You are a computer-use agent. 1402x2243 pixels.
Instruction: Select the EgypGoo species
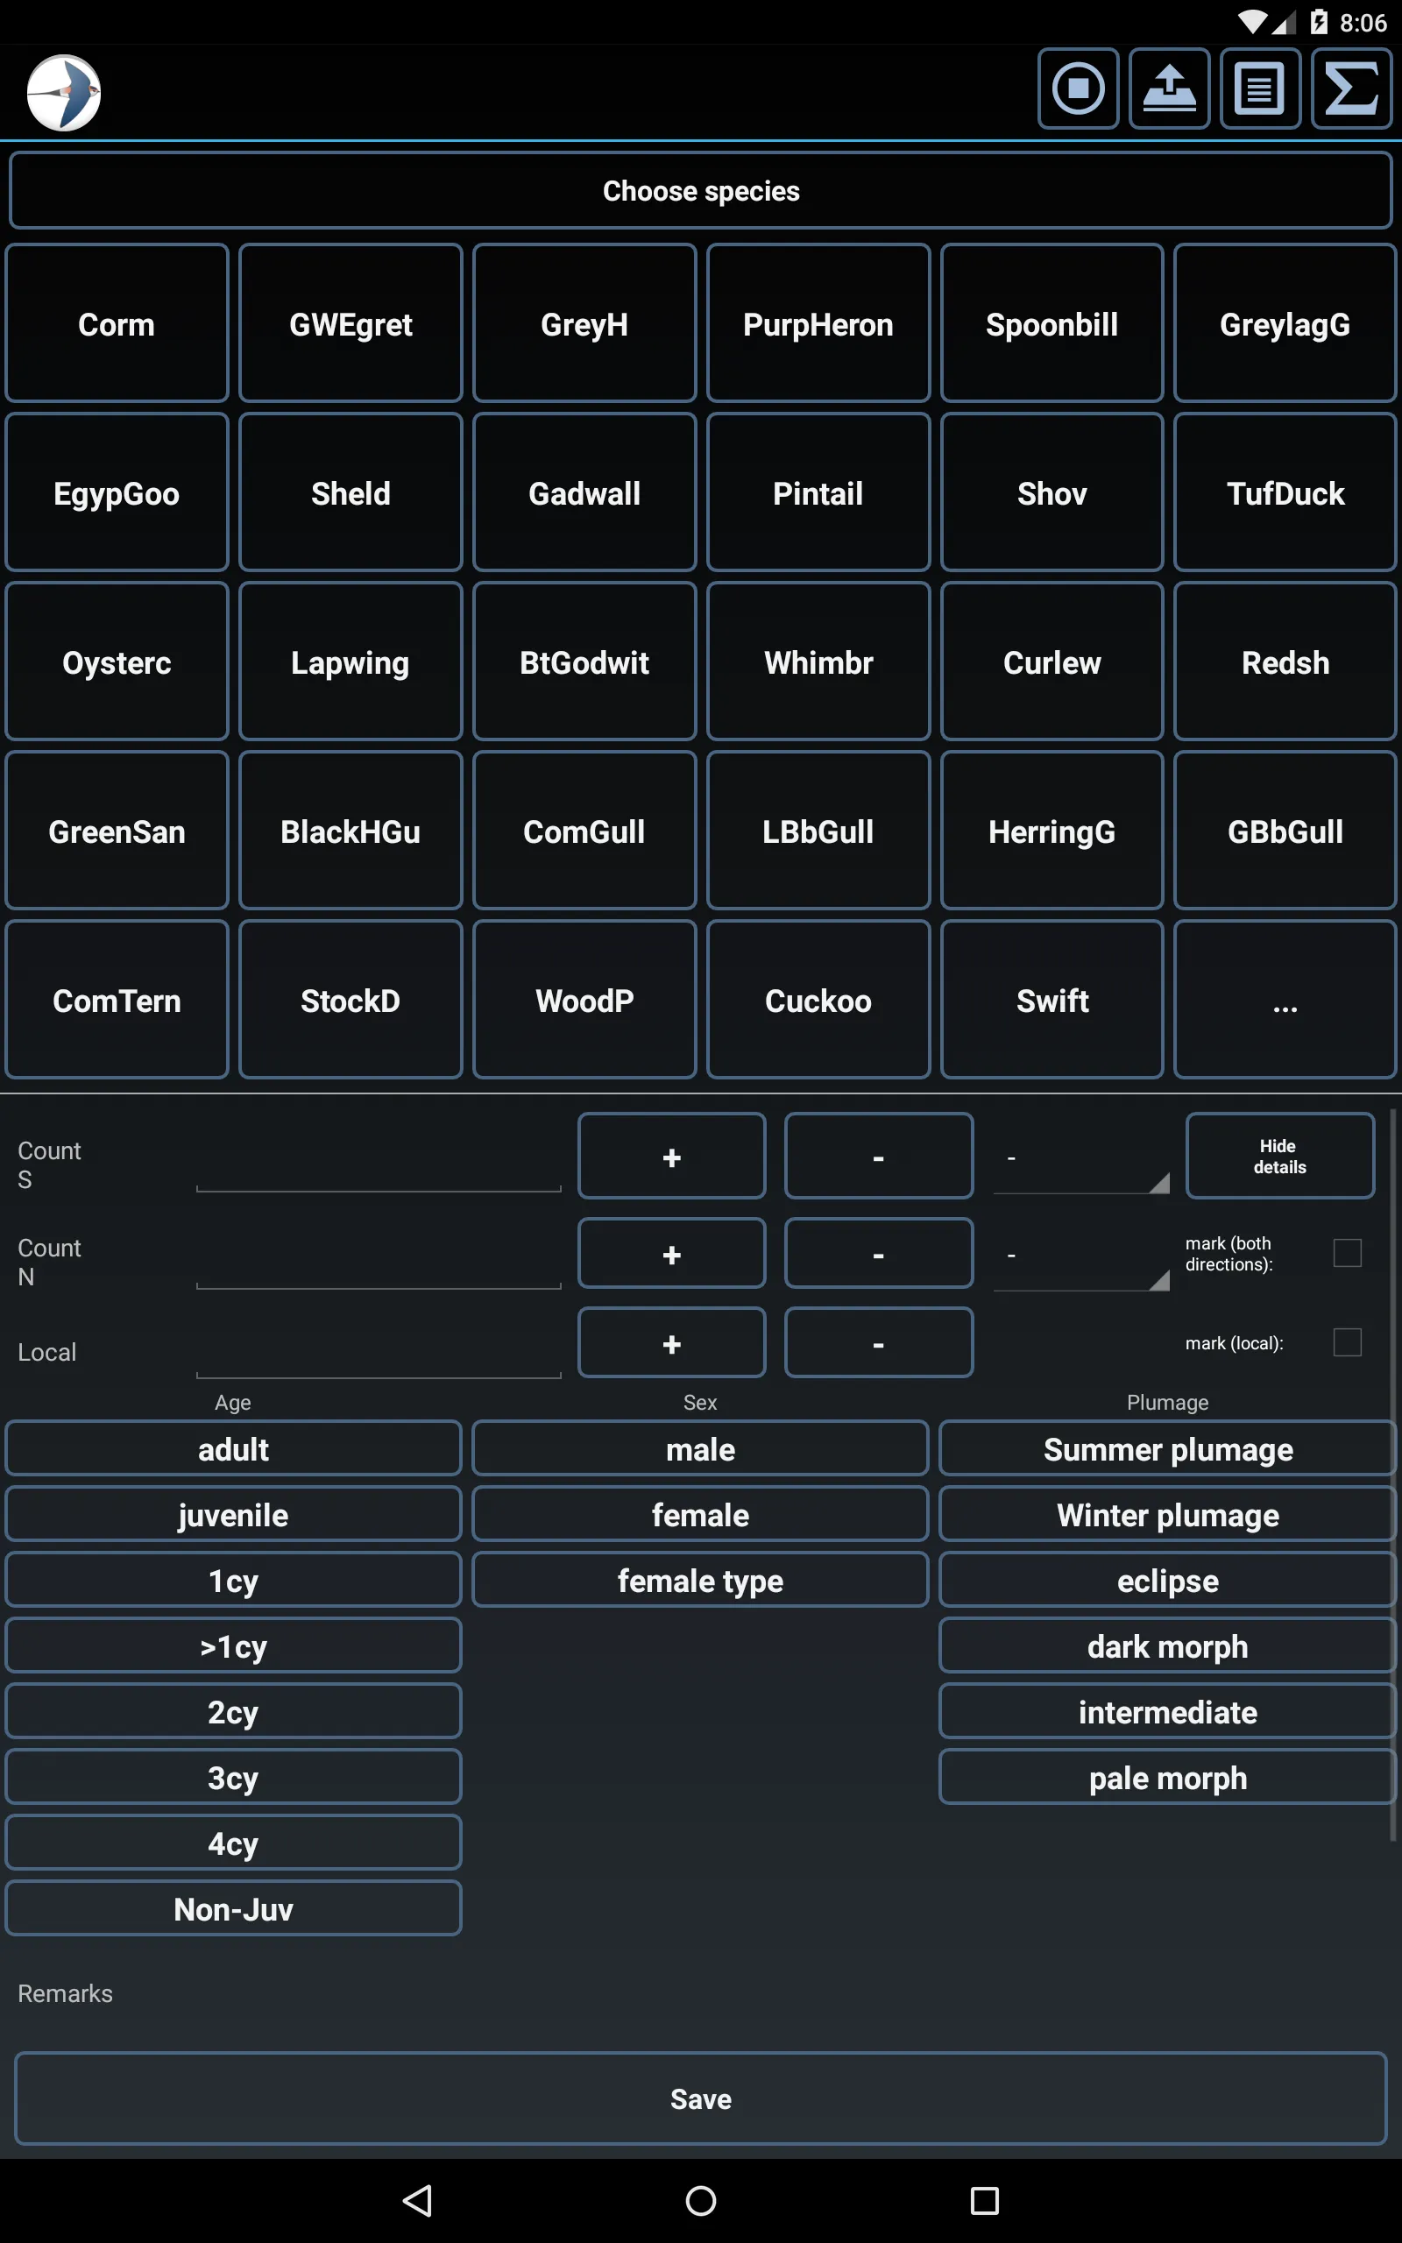click(x=117, y=492)
